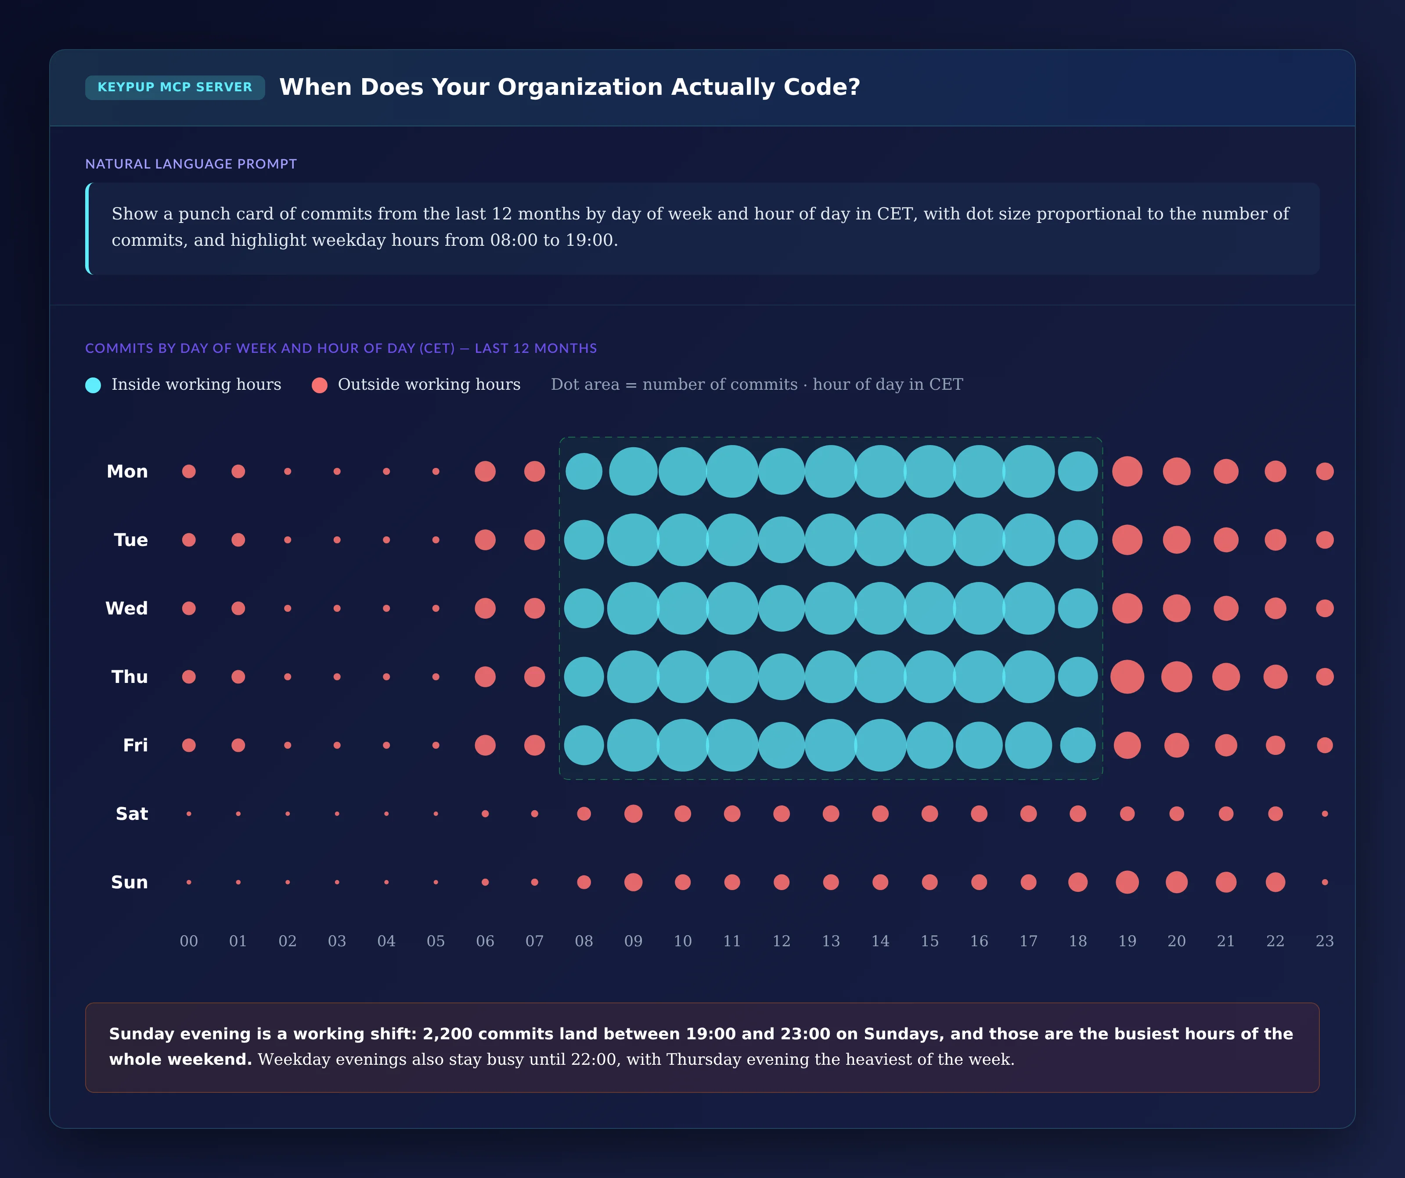Image resolution: width=1405 pixels, height=1178 pixels.
Task: Click the 08 hour axis label
Action: coord(584,941)
